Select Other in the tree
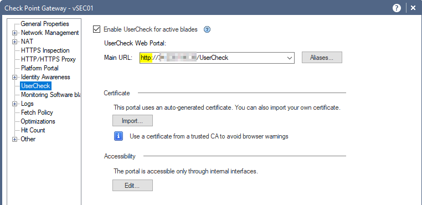422x205 pixels. (x=28, y=139)
